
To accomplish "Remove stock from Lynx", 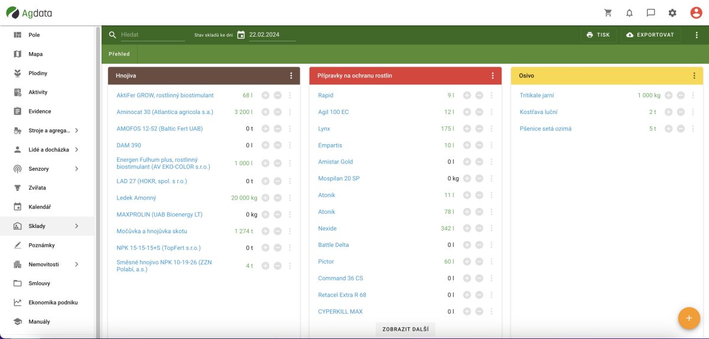I will 479,129.
